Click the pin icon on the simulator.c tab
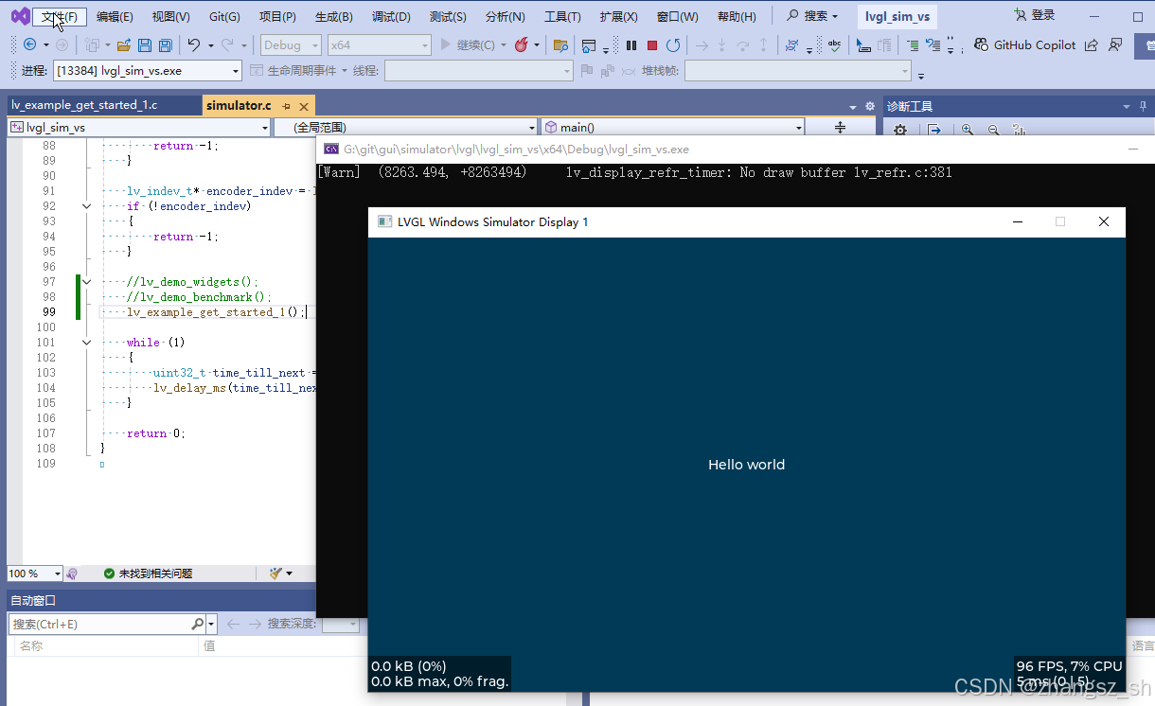The width and height of the screenshot is (1155, 706). (286, 106)
